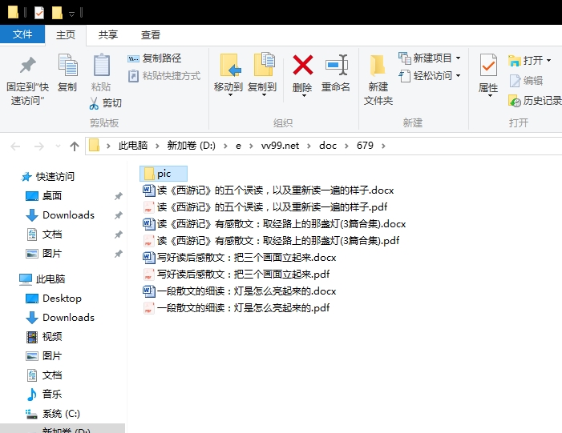Select 读《西游记》的五个误读 docx file
Viewport: 562px width, 433px height.
(268, 190)
